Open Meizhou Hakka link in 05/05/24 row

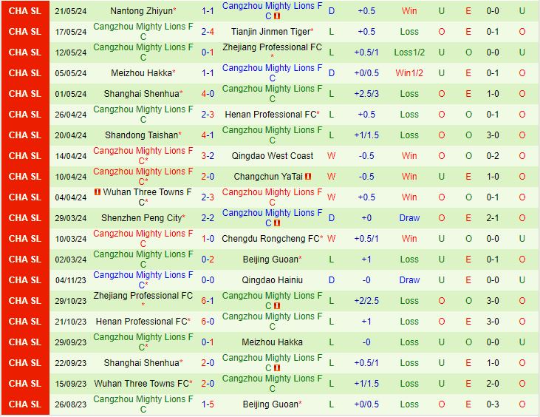pyautogui.click(x=141, y=73)
